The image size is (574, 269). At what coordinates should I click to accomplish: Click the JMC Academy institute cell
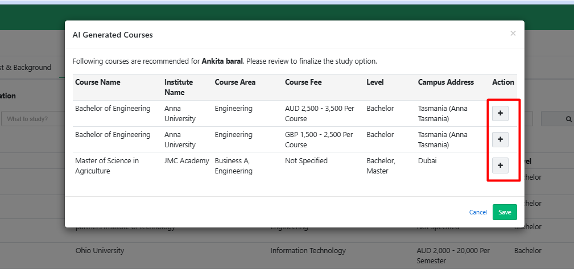click(187, 160)
